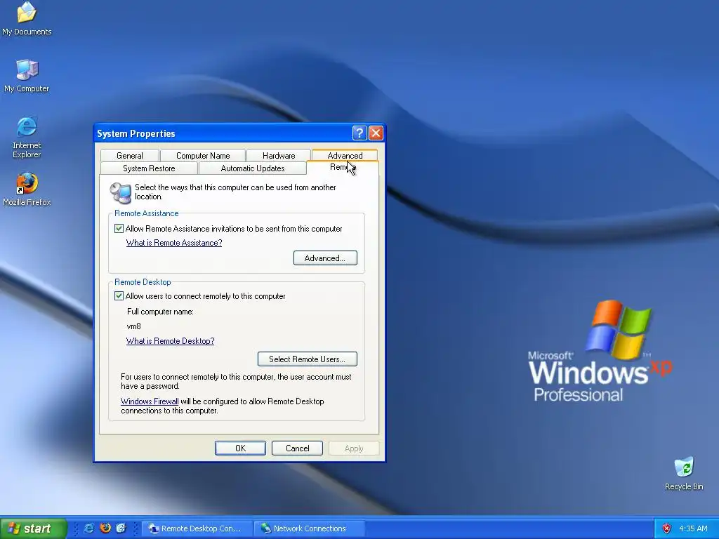The width and height of the screenshot is (719, 539).
Task: Launch Internet Explorer from Quick Launch bar
Action: click(x=89, y=528)
